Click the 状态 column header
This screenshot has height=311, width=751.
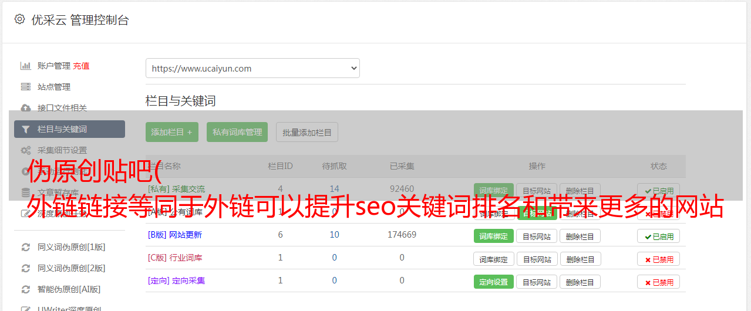pyautogui.click(x=659, y=166)
